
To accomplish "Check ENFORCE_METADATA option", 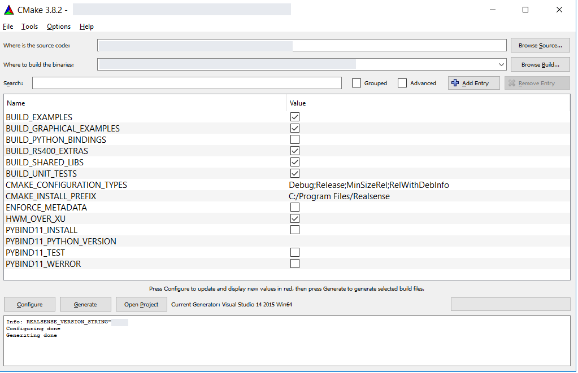I will [x=295, y=207].
